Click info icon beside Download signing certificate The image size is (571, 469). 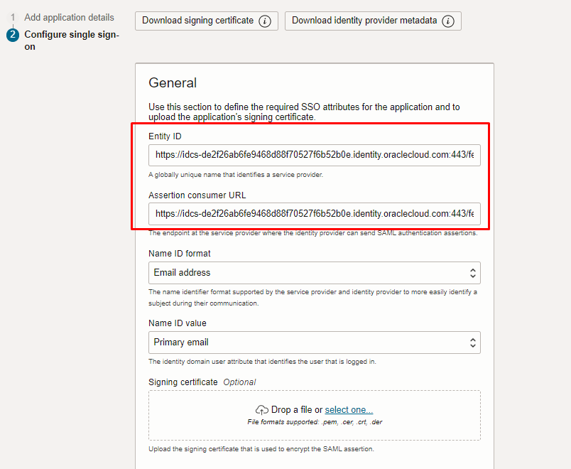point(265,21)
